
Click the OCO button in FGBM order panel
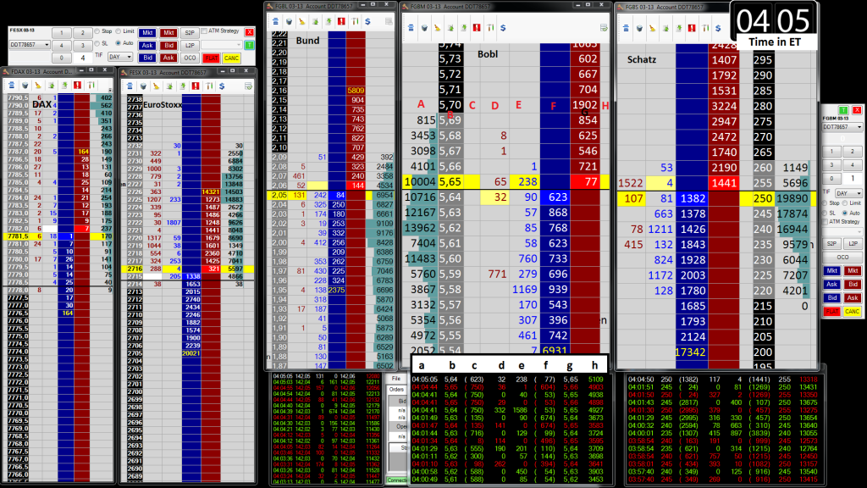click(842, 258)
